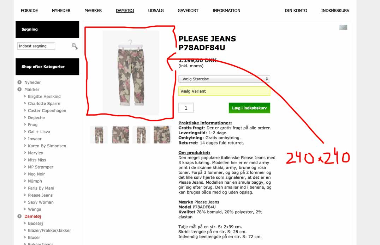The width and height of the screenshot is (380, 245).
Task: Open the DAMETØJ menu item
Action: pyautogui.click(x=125, y=11)
